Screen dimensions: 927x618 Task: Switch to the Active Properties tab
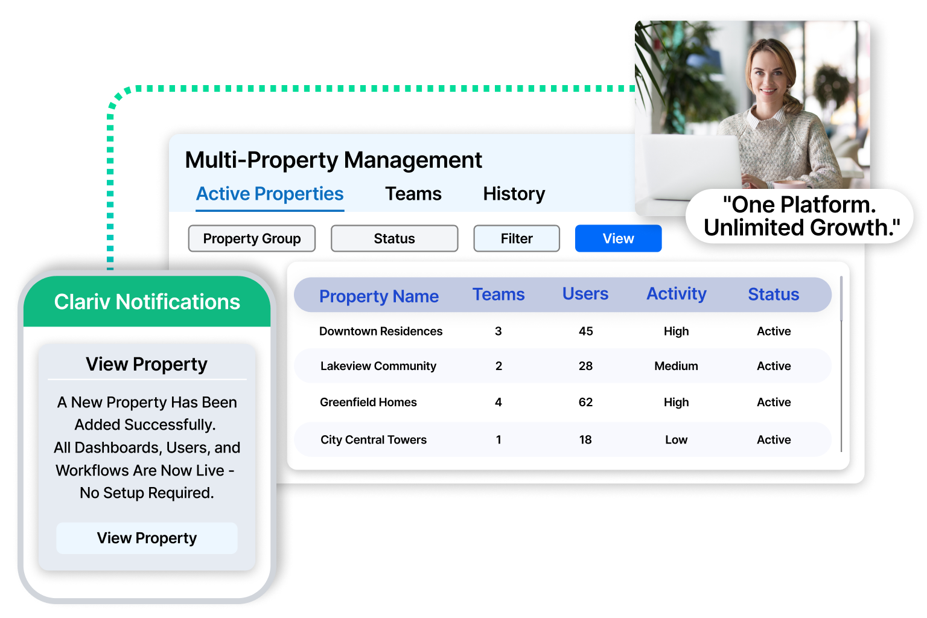coord(270,194)
